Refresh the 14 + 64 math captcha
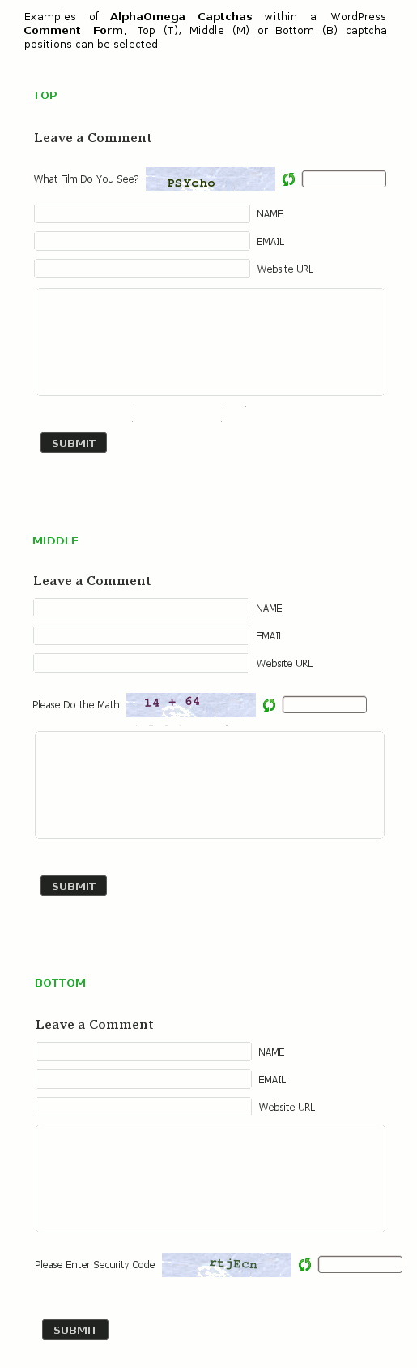Image resolution: width=417 pixels, height=1368 pixels. pyautogui.click(x=269, y=705)
